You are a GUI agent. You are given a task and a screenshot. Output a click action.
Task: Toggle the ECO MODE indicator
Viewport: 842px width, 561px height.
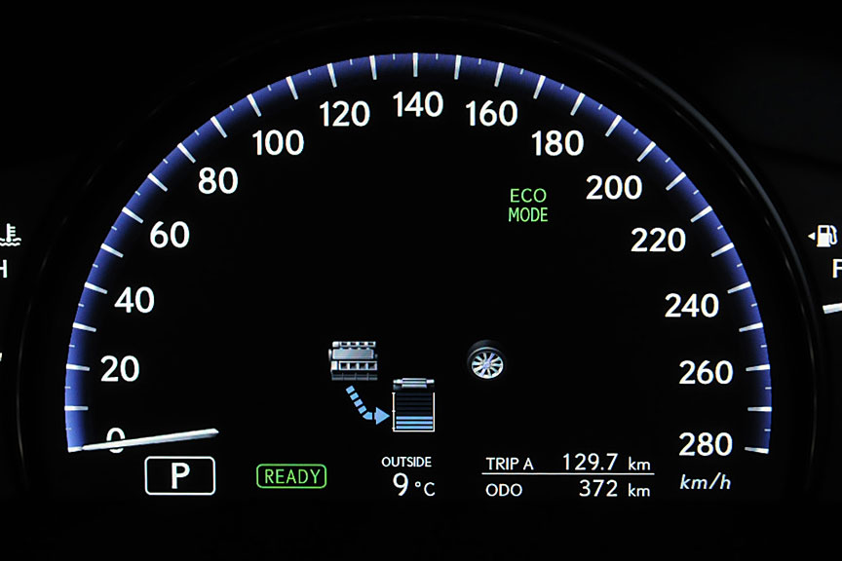click(528, 206)
